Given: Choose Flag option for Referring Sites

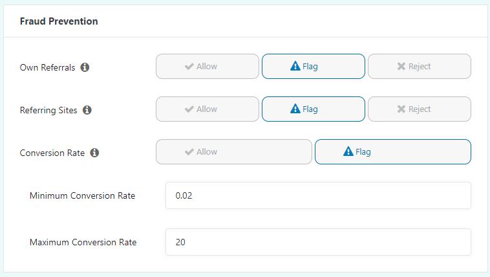Looking at the screenshot, I should coord(314,109).
